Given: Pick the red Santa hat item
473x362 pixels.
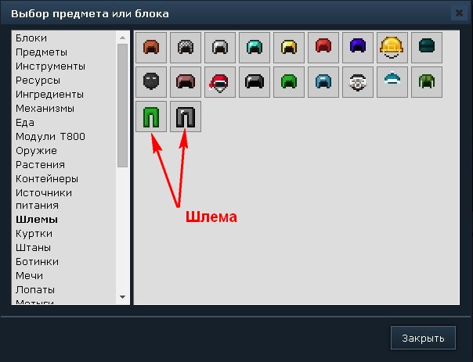Looking at the screenshot, I should pyautogui.click(x=220, y=82).
